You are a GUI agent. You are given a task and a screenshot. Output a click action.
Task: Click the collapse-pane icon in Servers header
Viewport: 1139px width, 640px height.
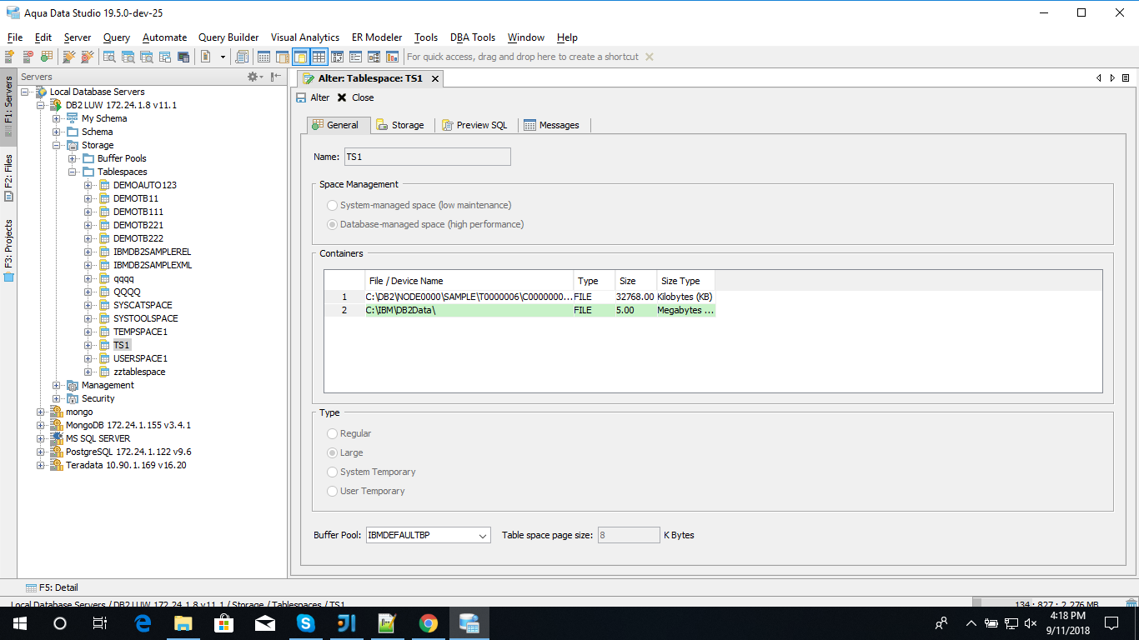pos(276,77)
